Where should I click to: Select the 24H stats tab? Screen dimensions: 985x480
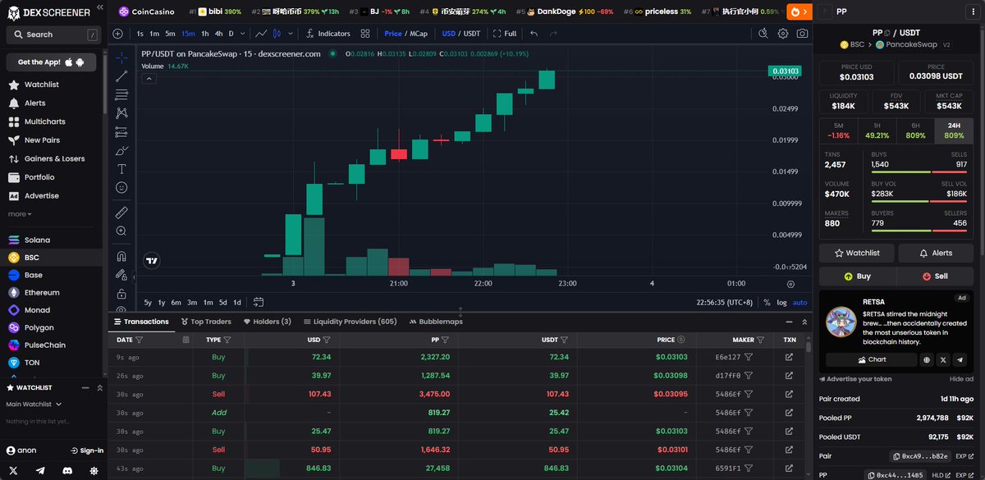(x=954, y=130)
